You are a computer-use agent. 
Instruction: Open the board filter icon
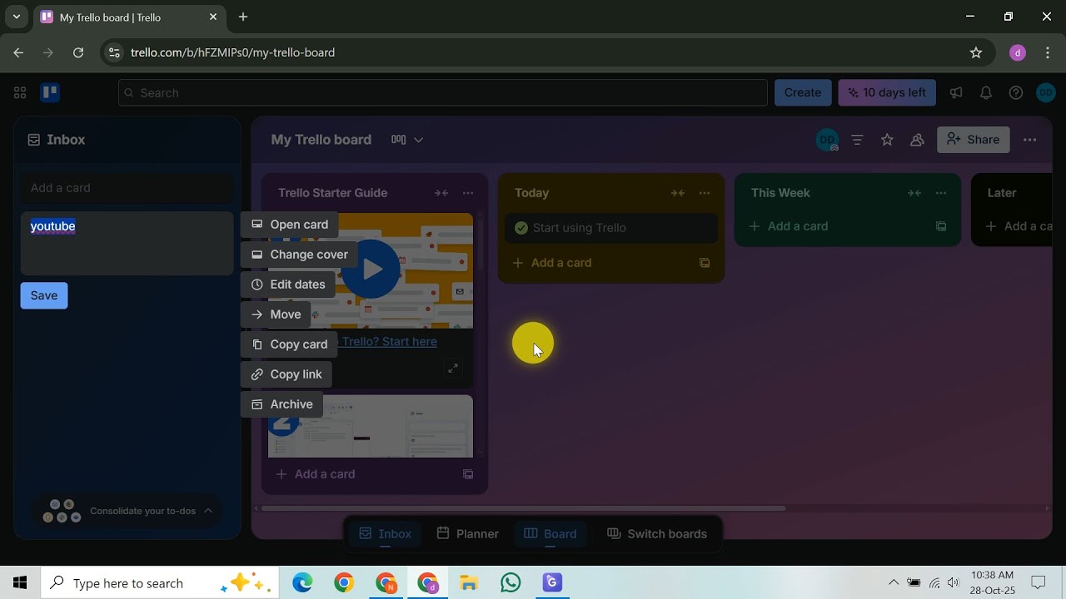point(857,140)
